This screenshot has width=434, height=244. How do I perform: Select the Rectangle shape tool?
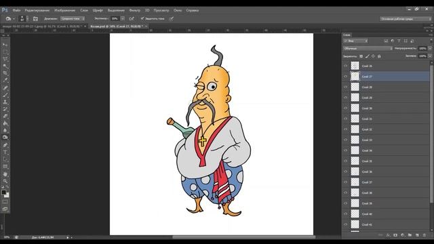(5, 167)
